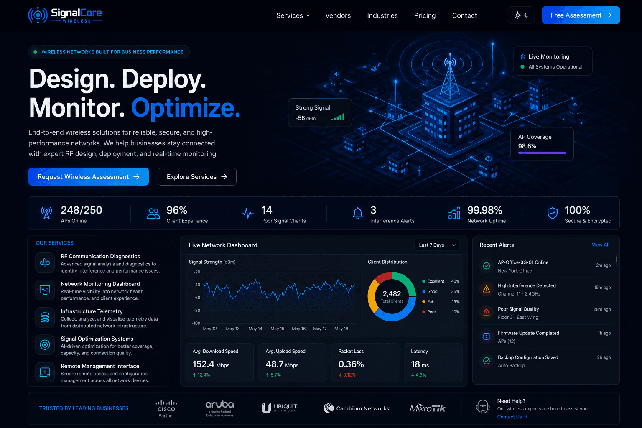Screen dimensions: 642x428
Task: Click the Need Help headset icon
Action: (x=483, y=407)
